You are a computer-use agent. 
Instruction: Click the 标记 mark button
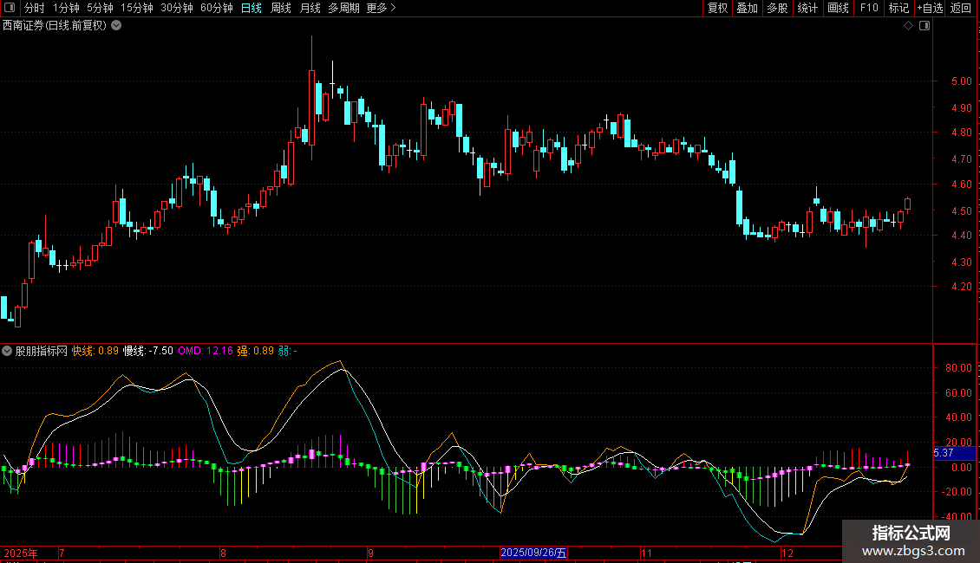click(898, 9)
